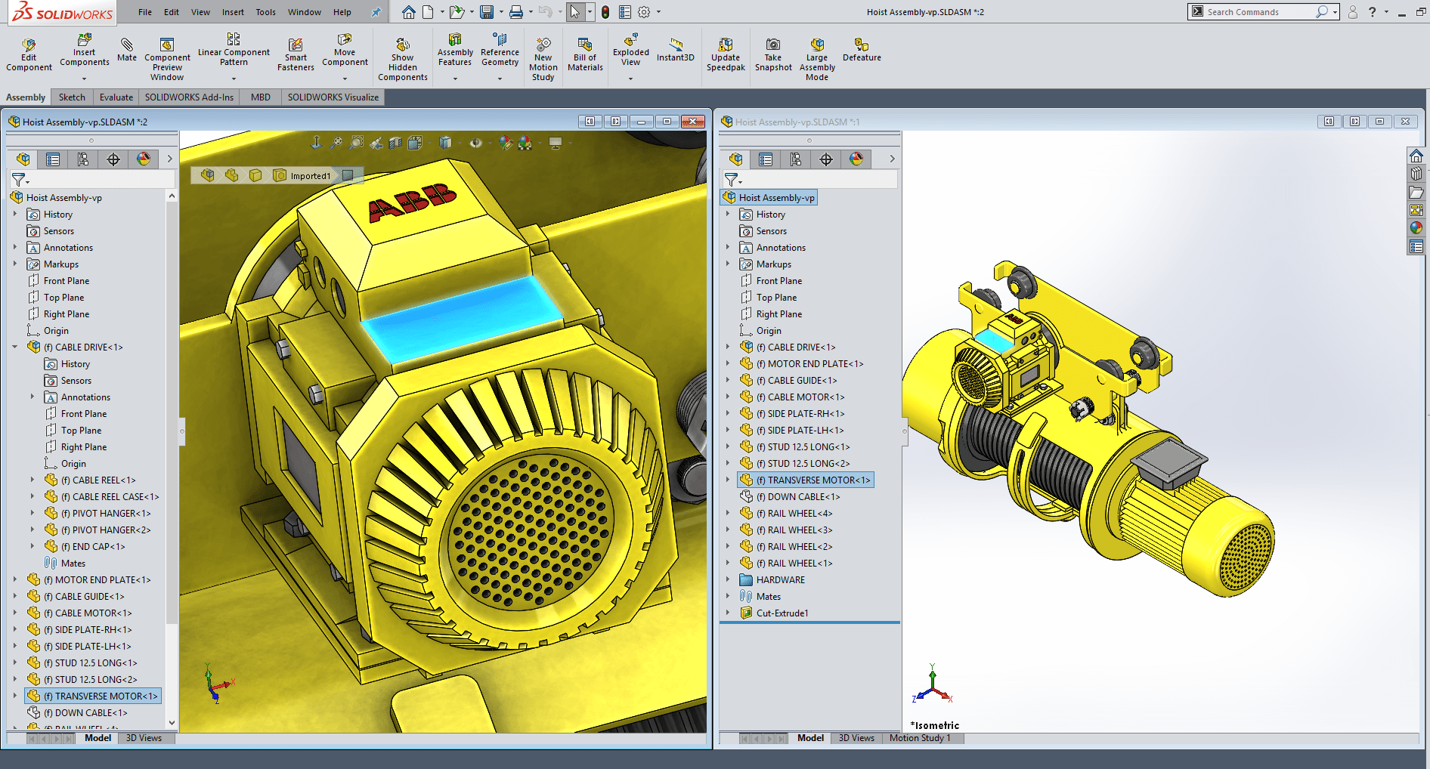Click the Imported1 breadcrumb item
The image size is (1430, 769).
pos(302,175)
